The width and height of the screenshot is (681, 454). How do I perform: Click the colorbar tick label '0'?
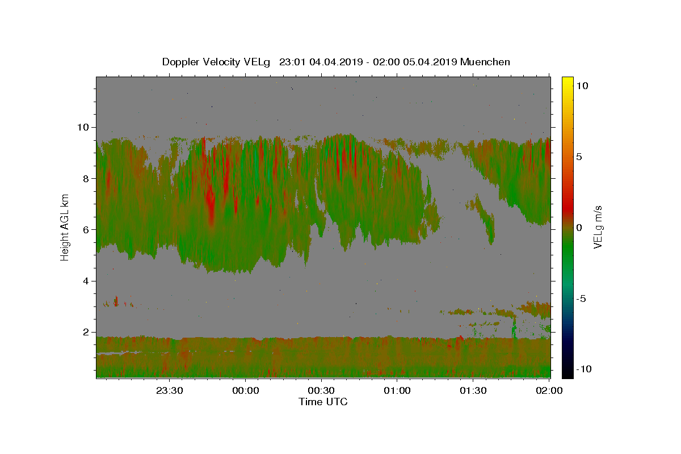(579, 228)
